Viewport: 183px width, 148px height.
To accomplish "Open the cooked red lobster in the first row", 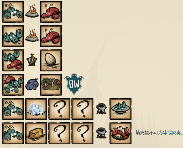I will [x=51, y=12].
